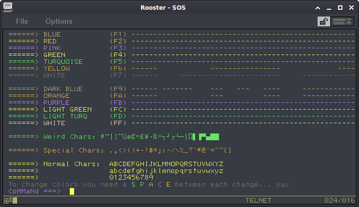Screen dimensions: 359x207
Task: Click the word 'yay' on the hint line
Action: coord(282,185)
